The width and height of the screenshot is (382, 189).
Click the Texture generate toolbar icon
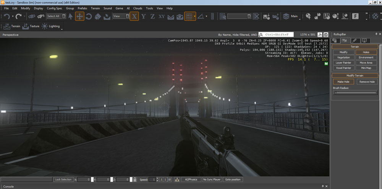coord(31,26)
